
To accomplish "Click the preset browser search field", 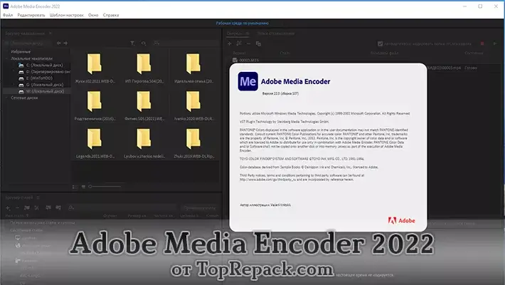I will [122, 208].
